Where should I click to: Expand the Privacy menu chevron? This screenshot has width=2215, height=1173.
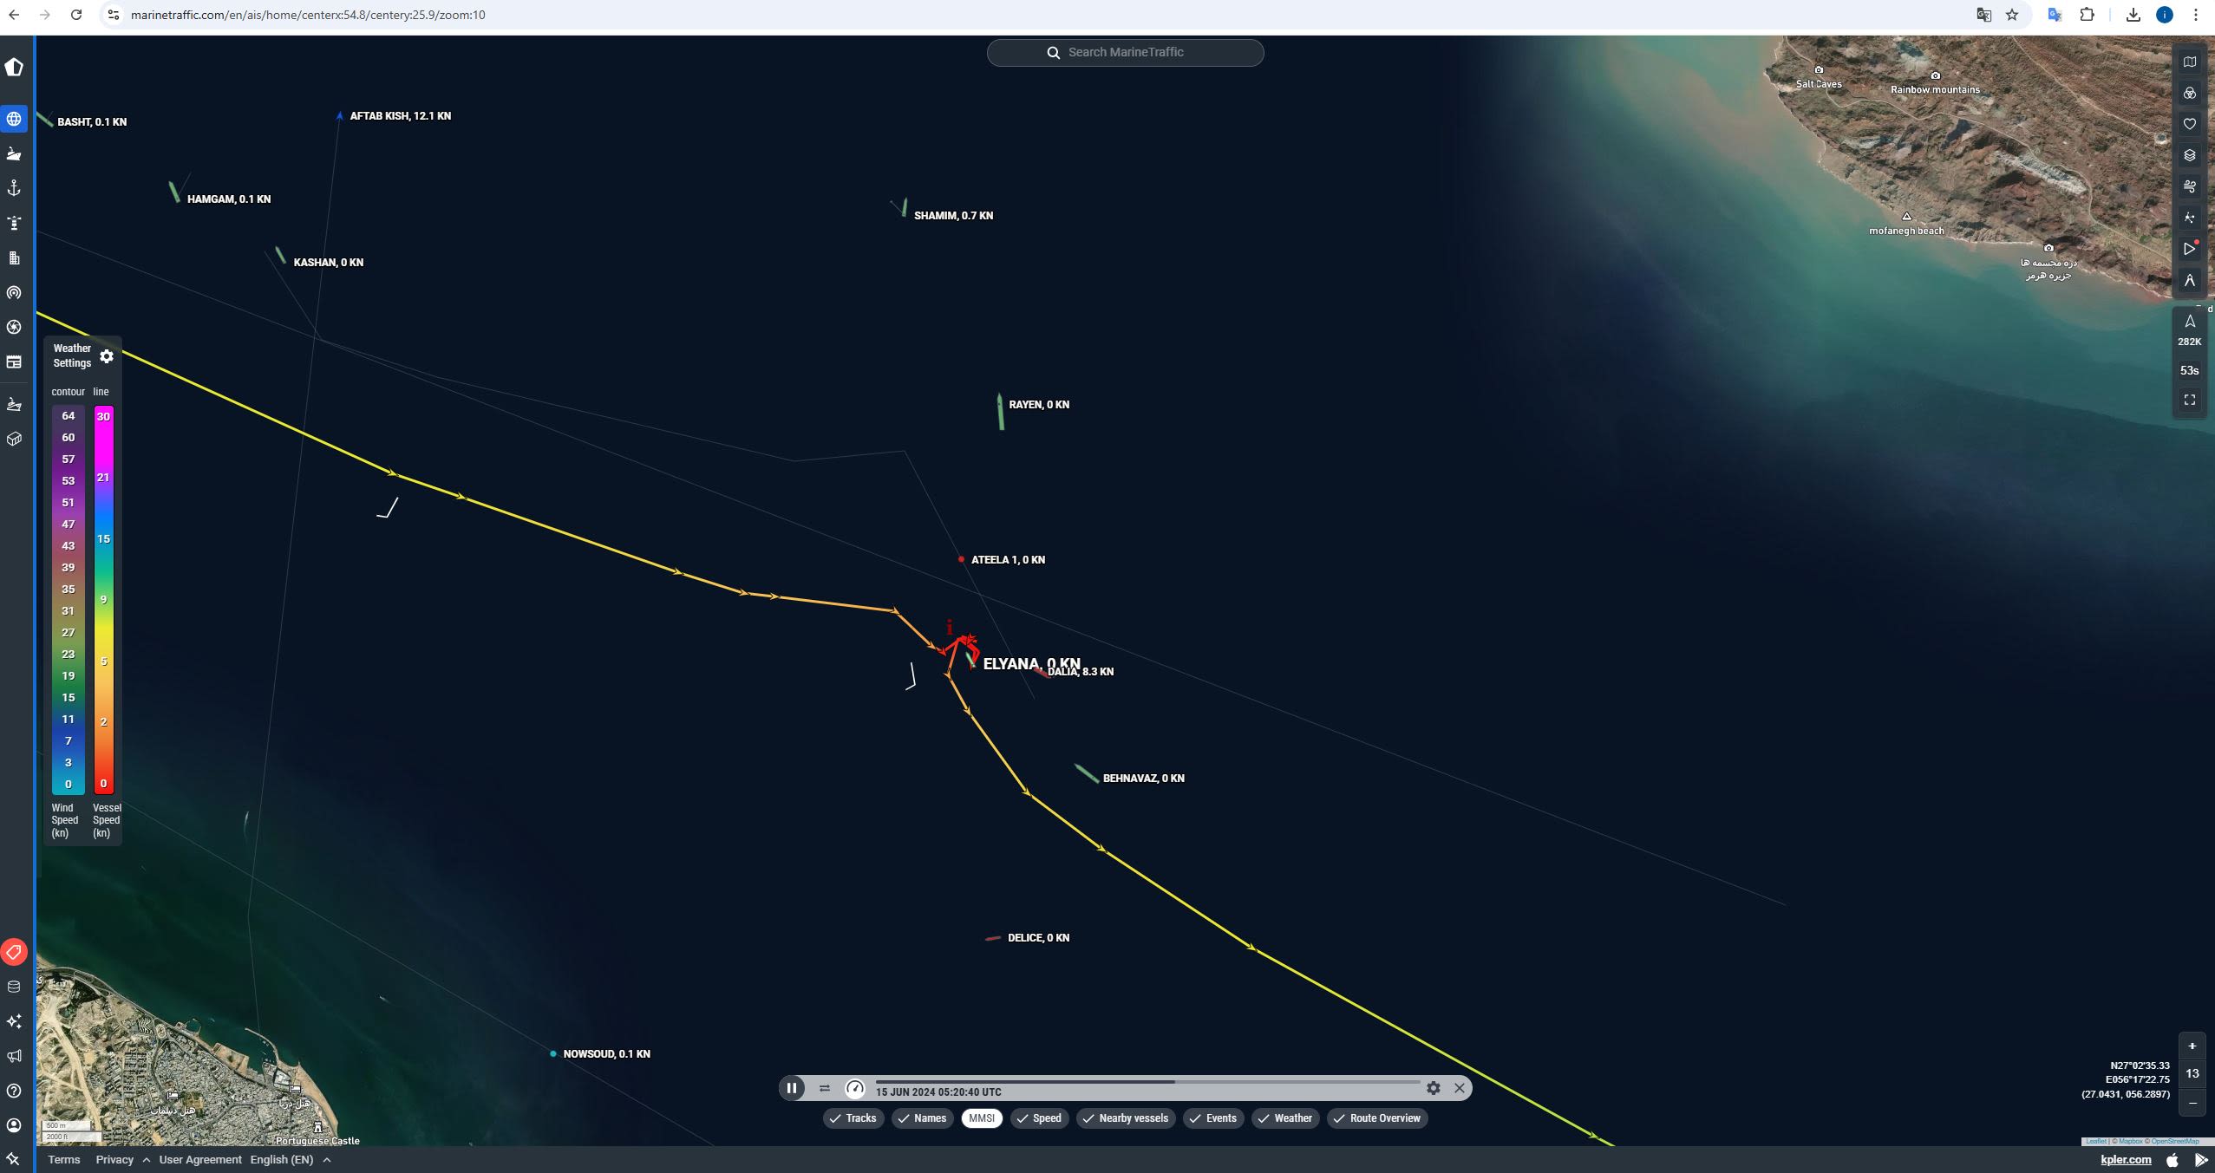click(147, 1160)
